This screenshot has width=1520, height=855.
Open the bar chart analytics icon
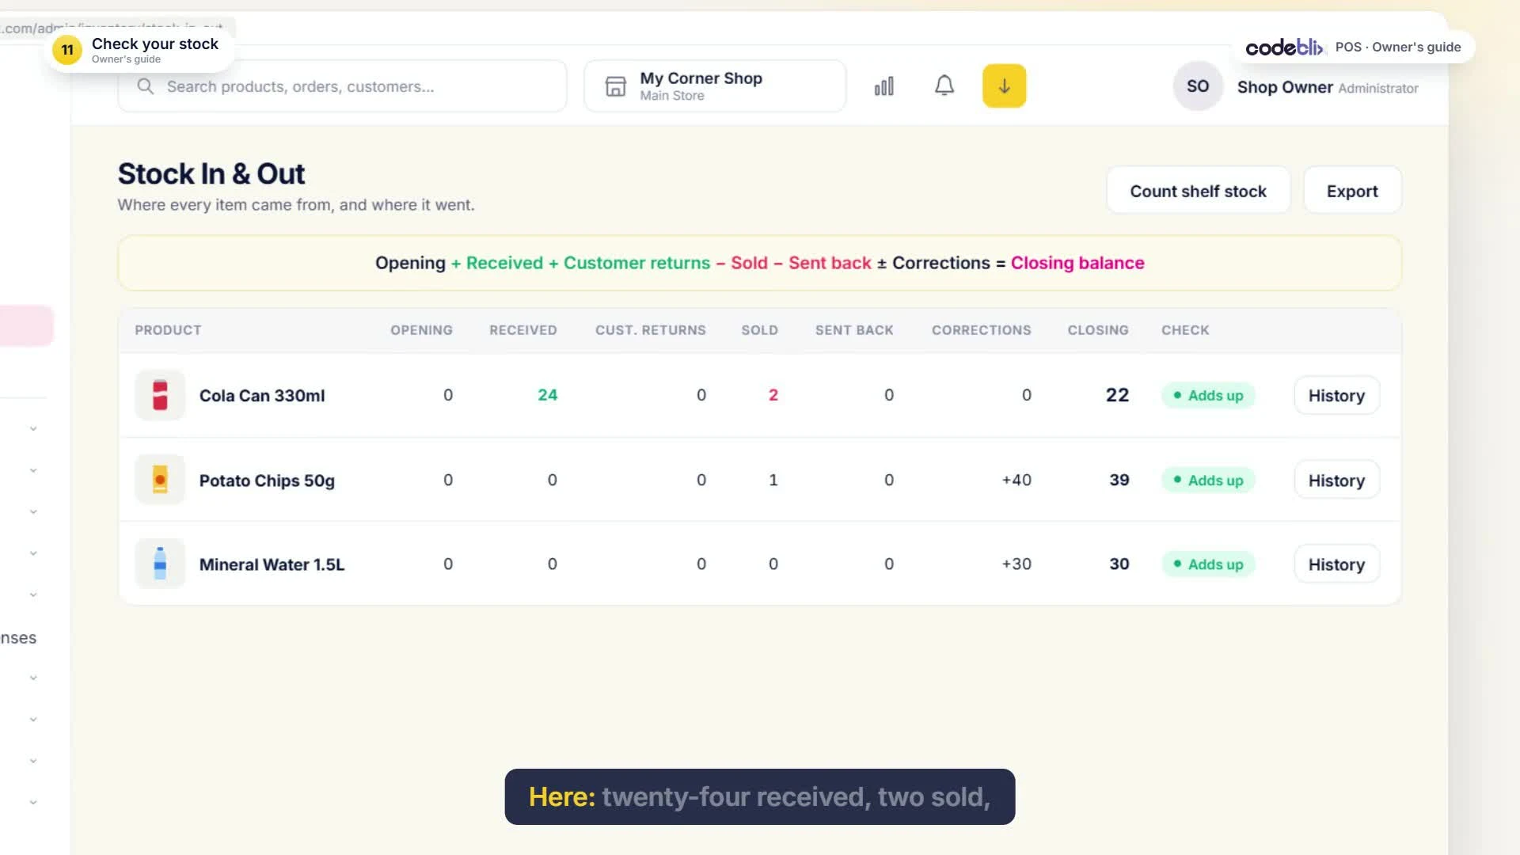pos(883,86)
